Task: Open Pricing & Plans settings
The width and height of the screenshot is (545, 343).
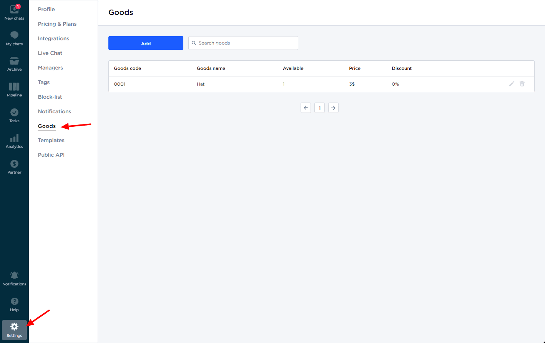Action: tap(57, 24)
